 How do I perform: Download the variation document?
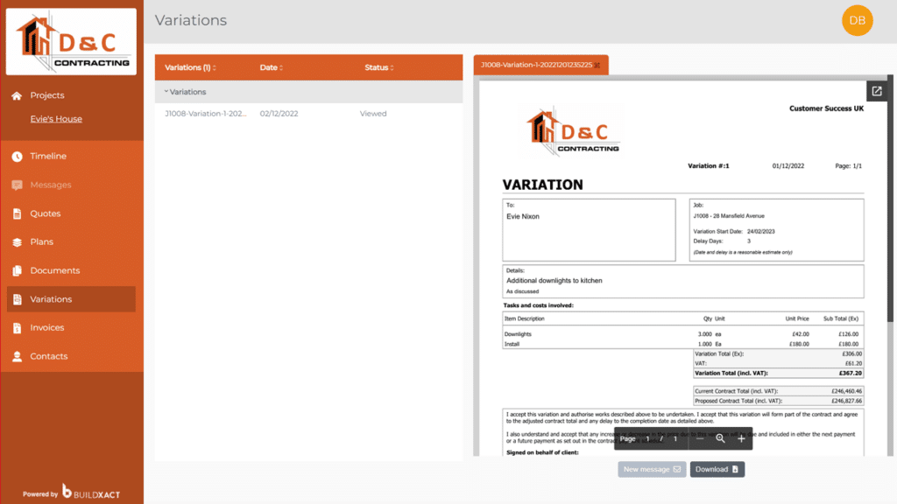pyautogui.click(x=717, y=469)
